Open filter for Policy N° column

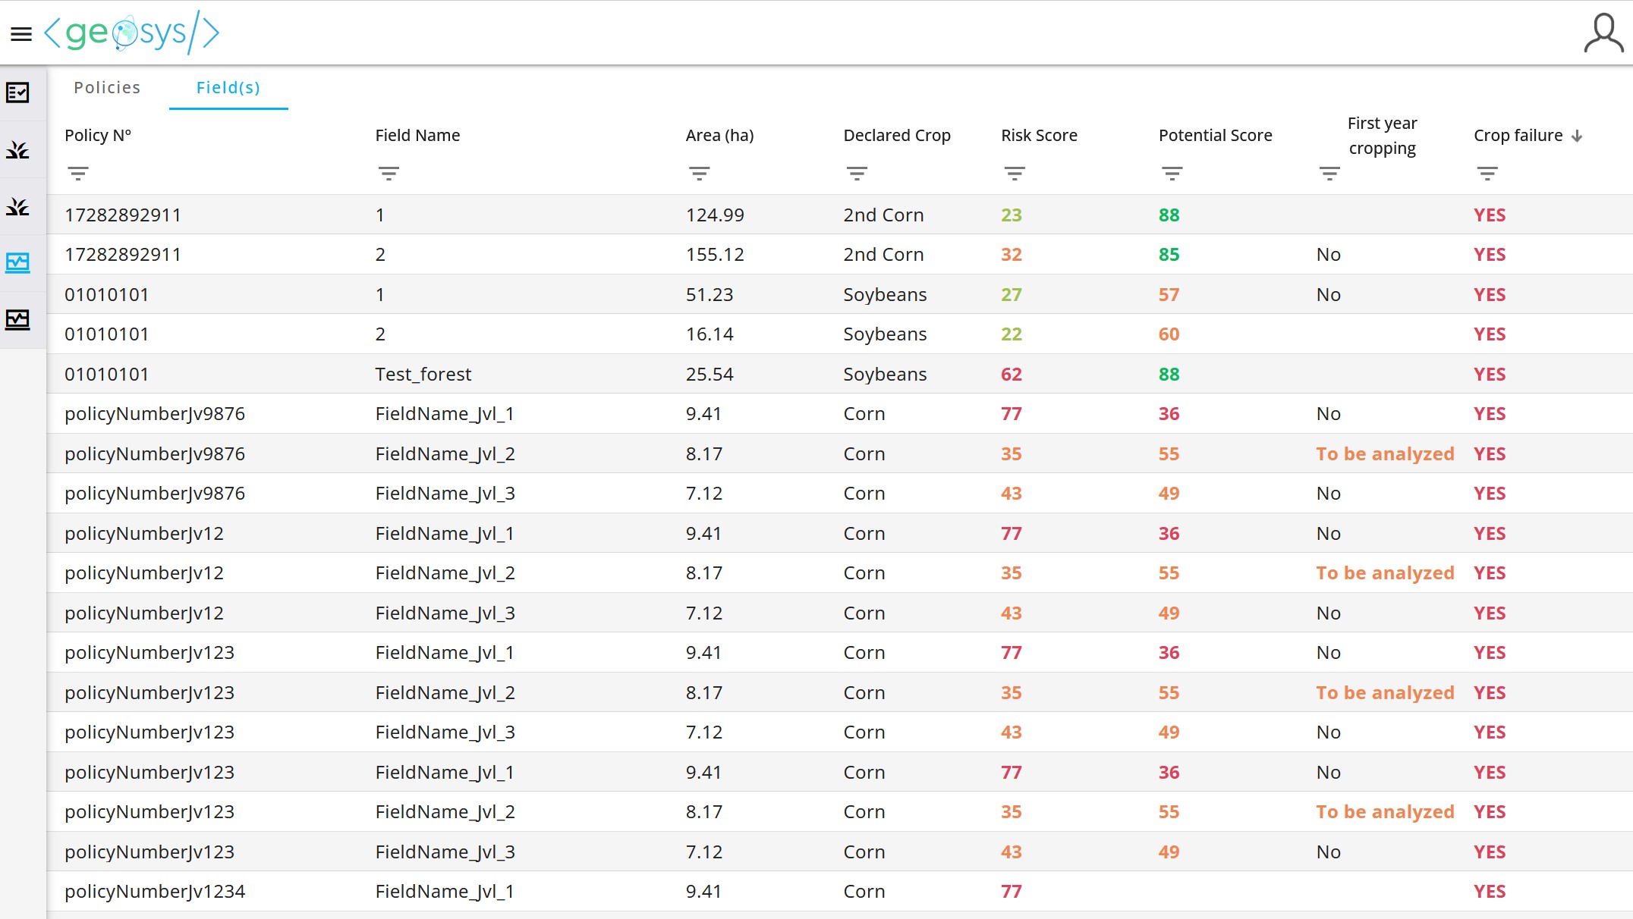[78, 174]
